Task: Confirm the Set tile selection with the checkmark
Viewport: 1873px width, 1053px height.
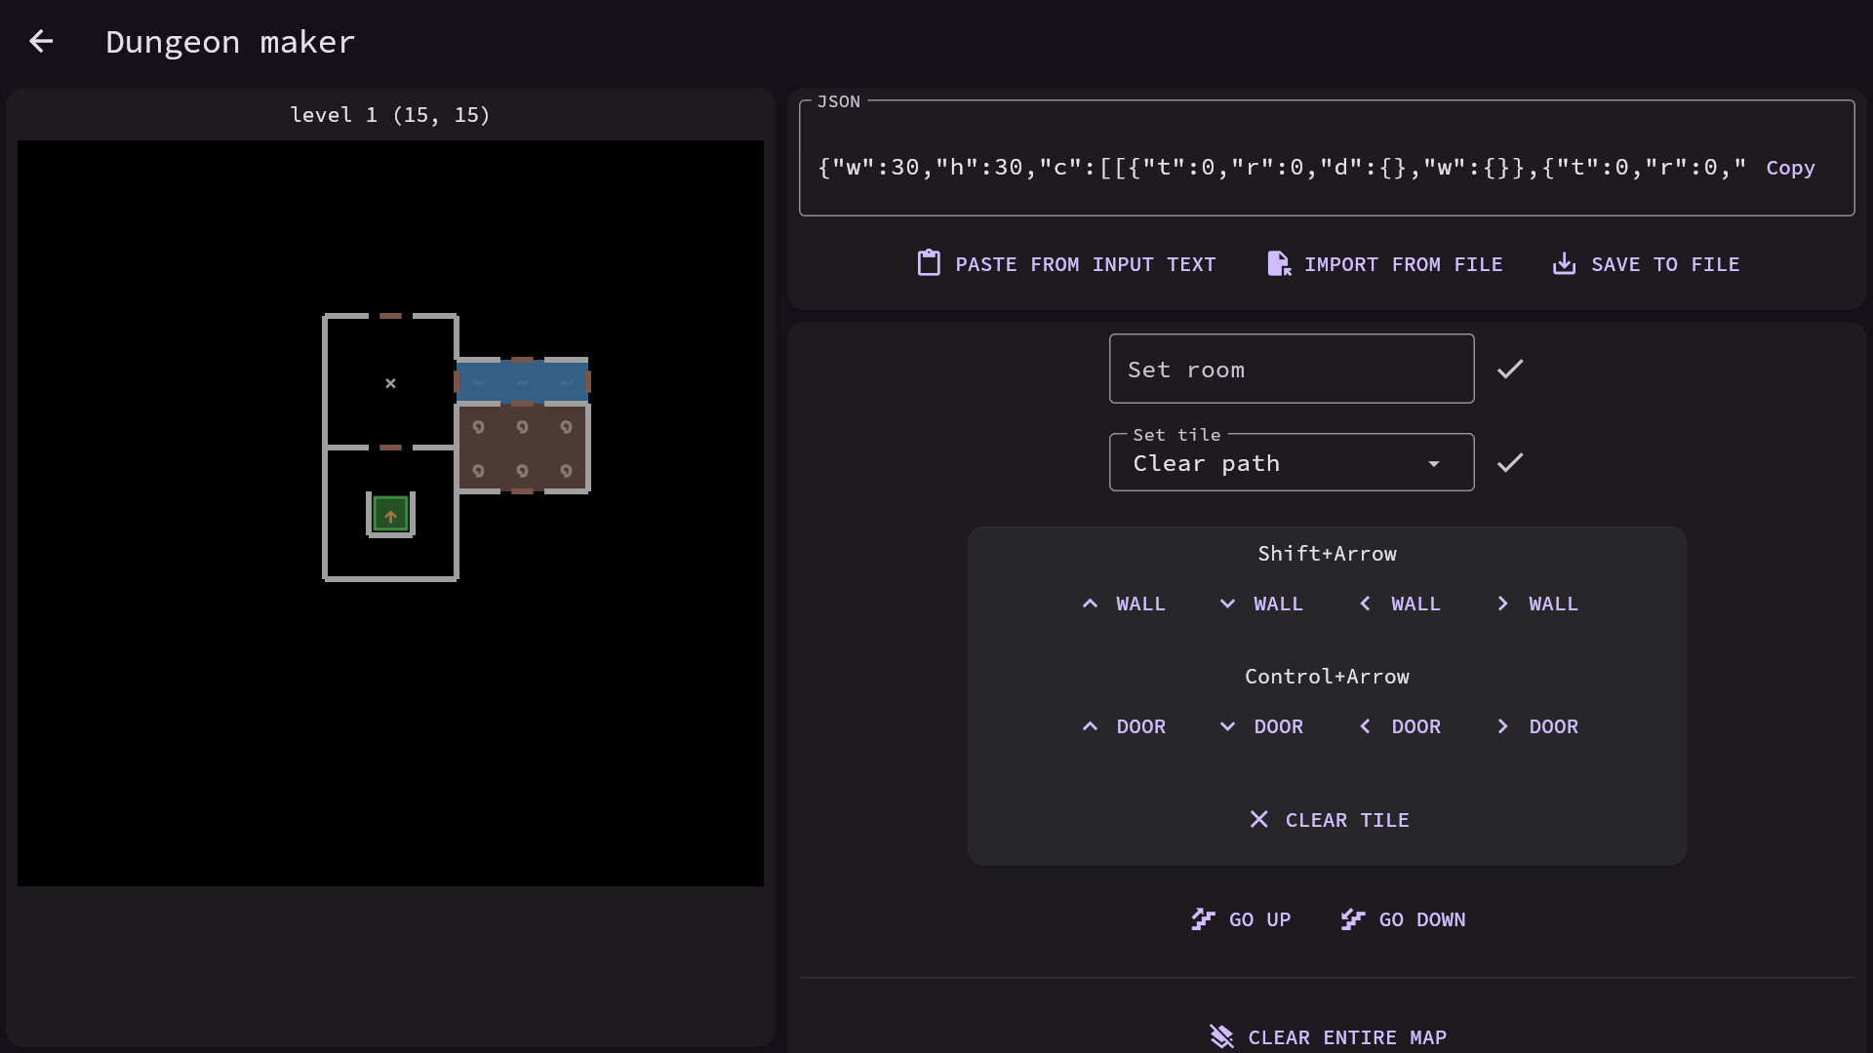Action: [1509, 462]
